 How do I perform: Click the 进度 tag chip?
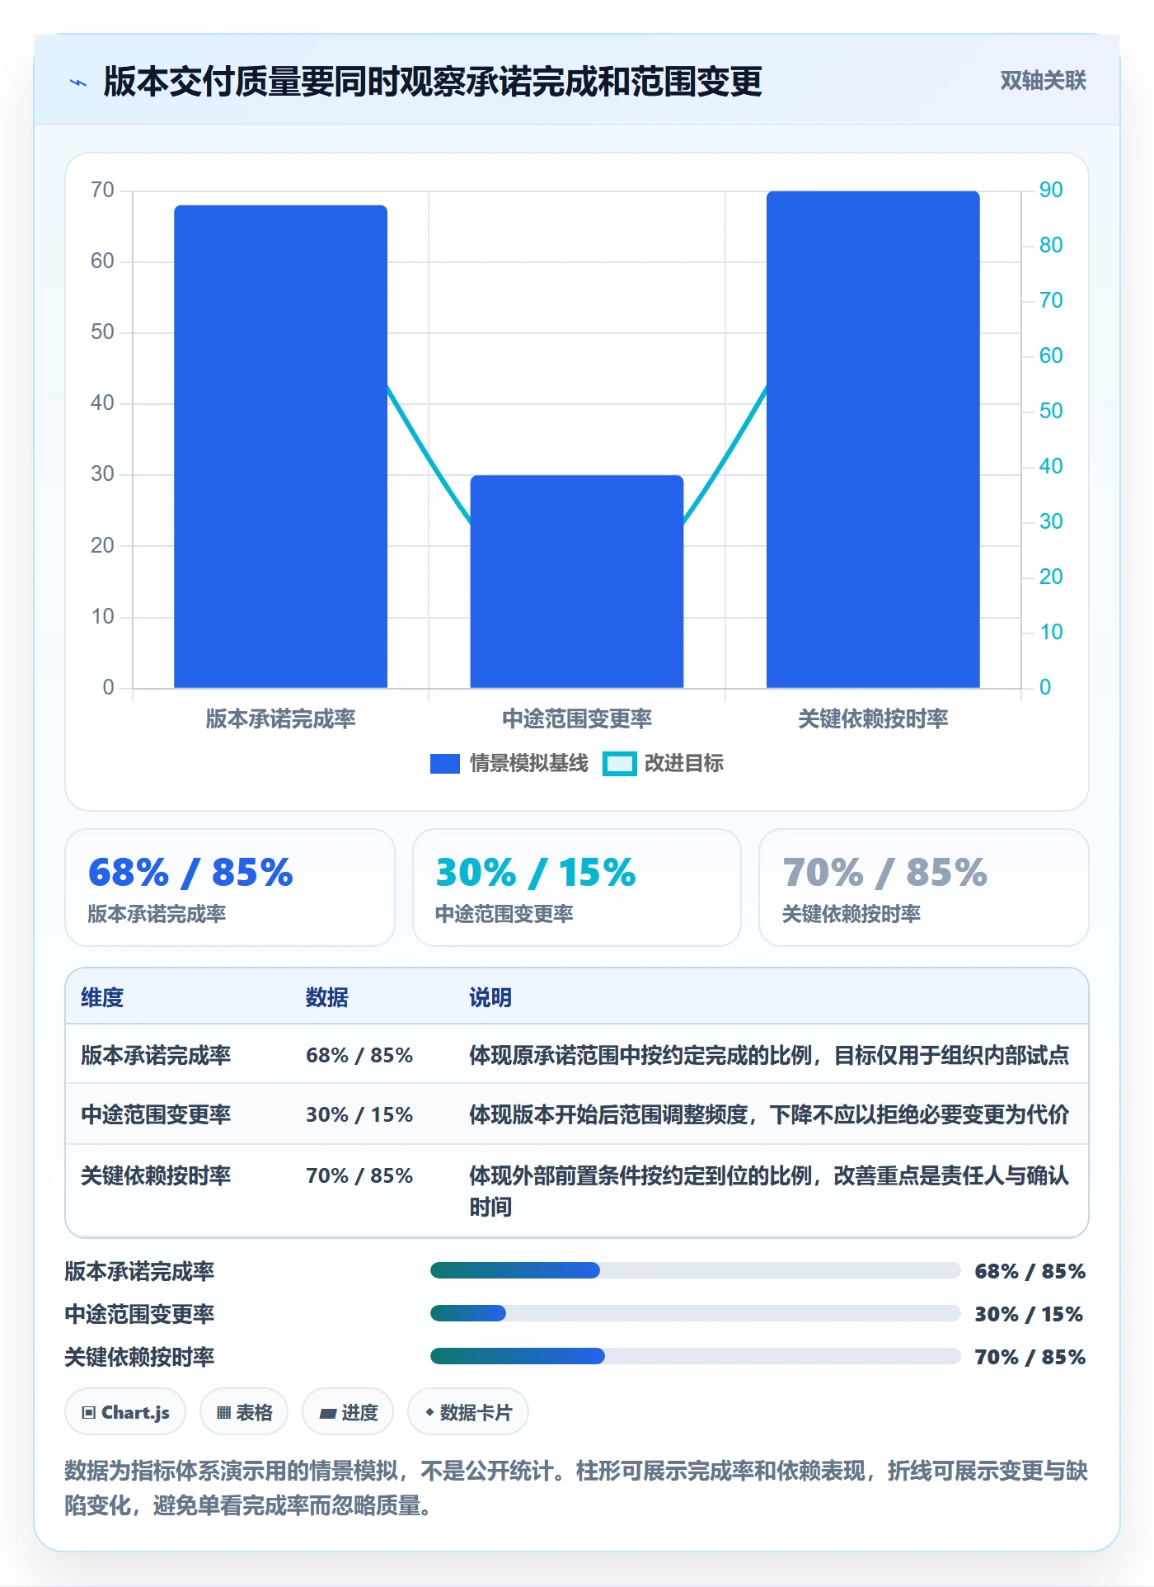coord(348,1412)
